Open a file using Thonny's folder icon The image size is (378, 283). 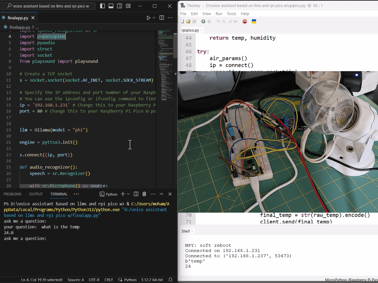click(188, 21)
